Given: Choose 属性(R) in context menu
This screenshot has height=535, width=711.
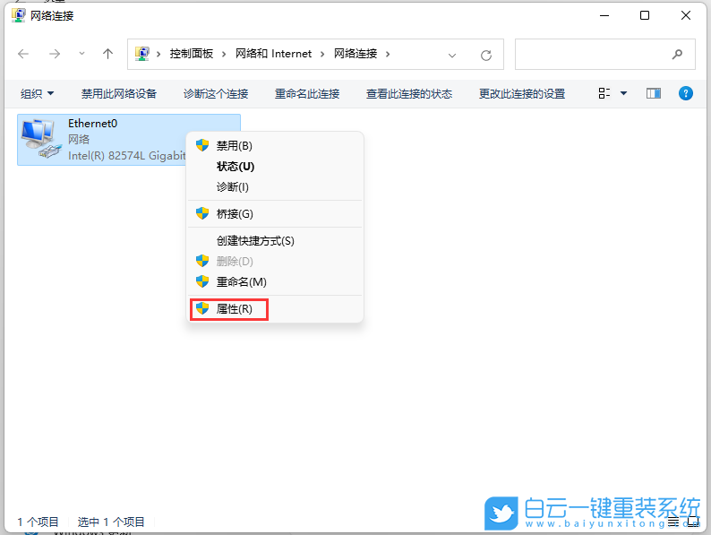Looking at the screenshot, I should click(x=275, y=309).
